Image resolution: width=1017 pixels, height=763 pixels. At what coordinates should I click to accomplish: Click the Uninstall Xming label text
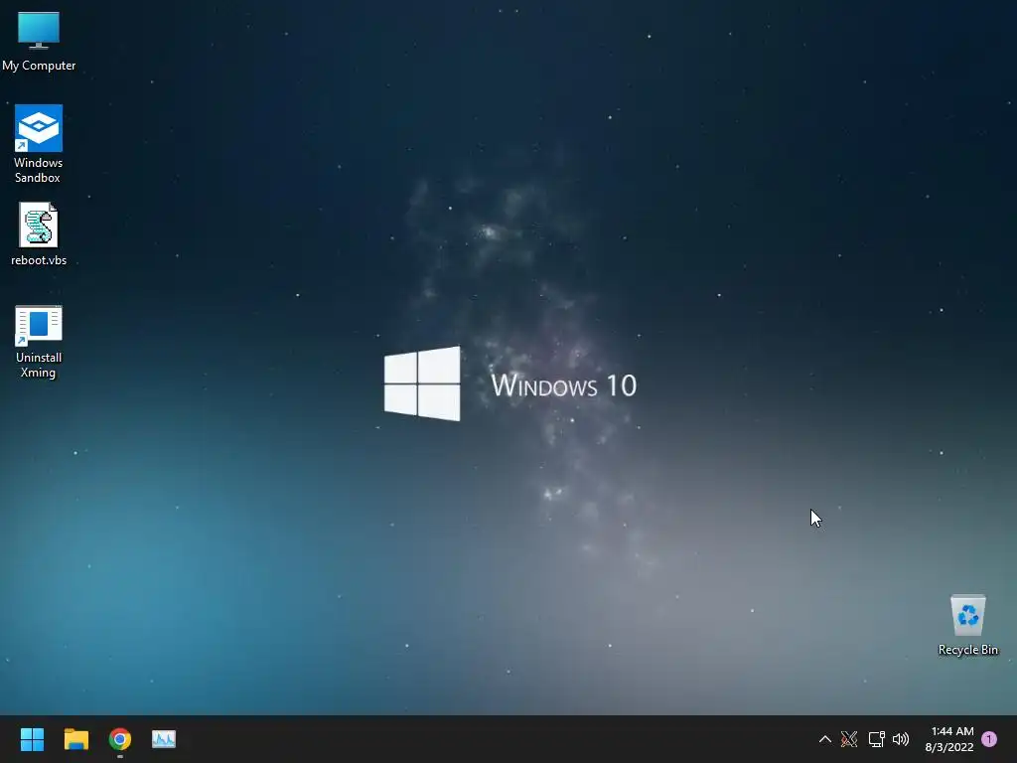39,365
